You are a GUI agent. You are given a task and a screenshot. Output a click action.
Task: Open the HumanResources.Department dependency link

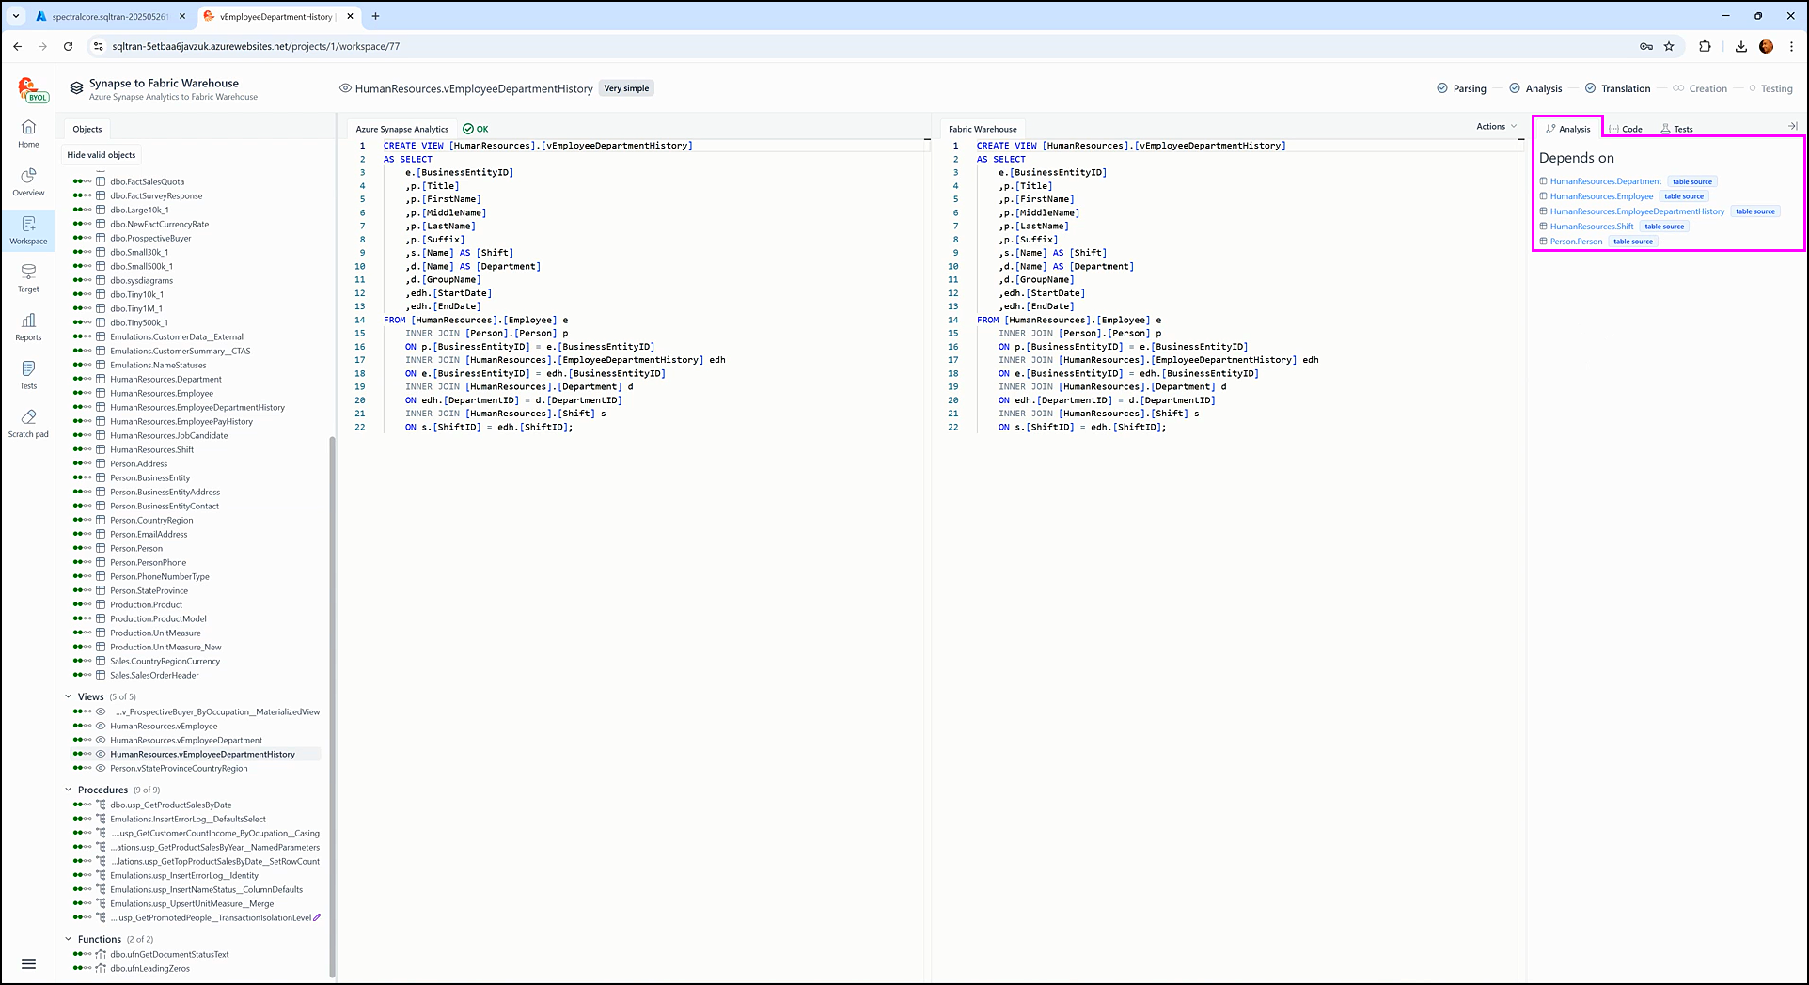coord(1605,181)
